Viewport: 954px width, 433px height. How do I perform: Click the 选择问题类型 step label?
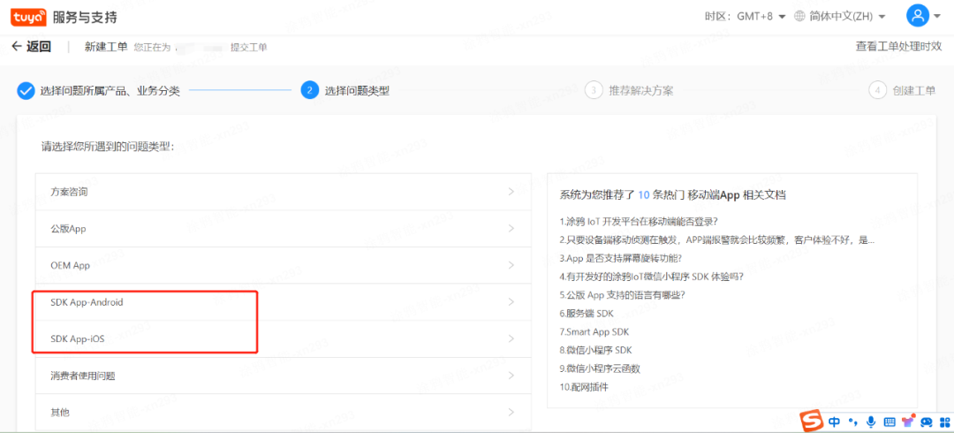click(357, 91)
